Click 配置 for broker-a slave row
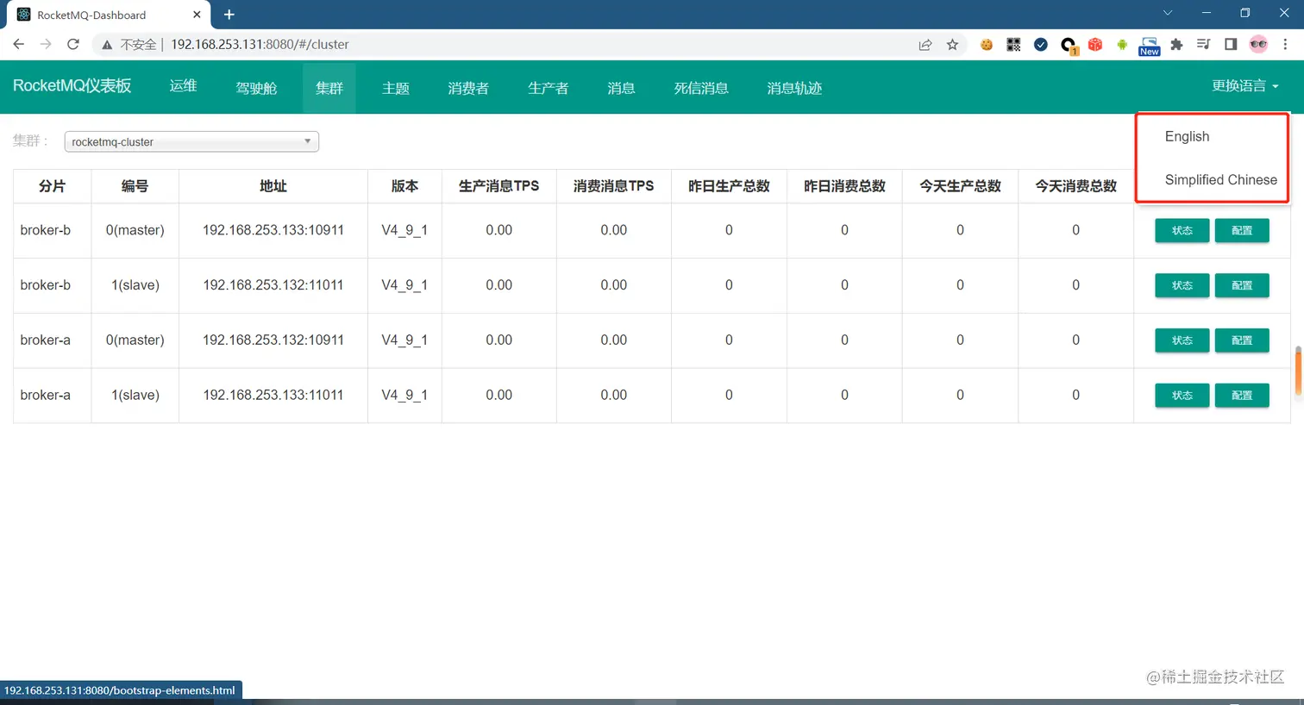This screenshot has height=705, width=1304. tap(1242, 395)
